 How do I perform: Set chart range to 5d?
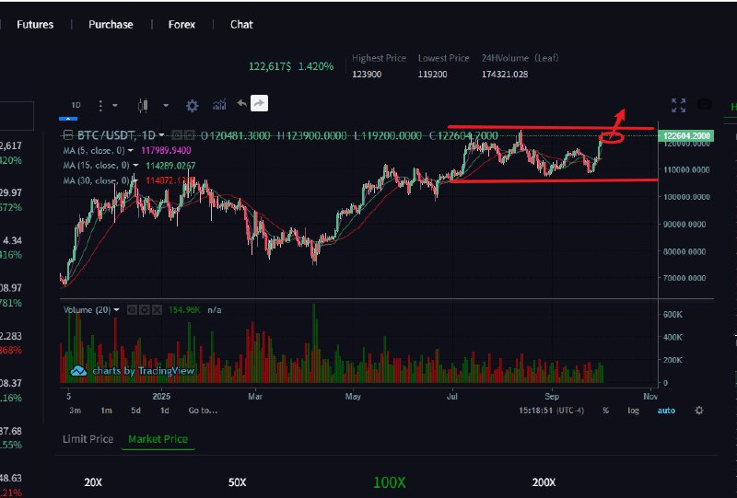135,410
